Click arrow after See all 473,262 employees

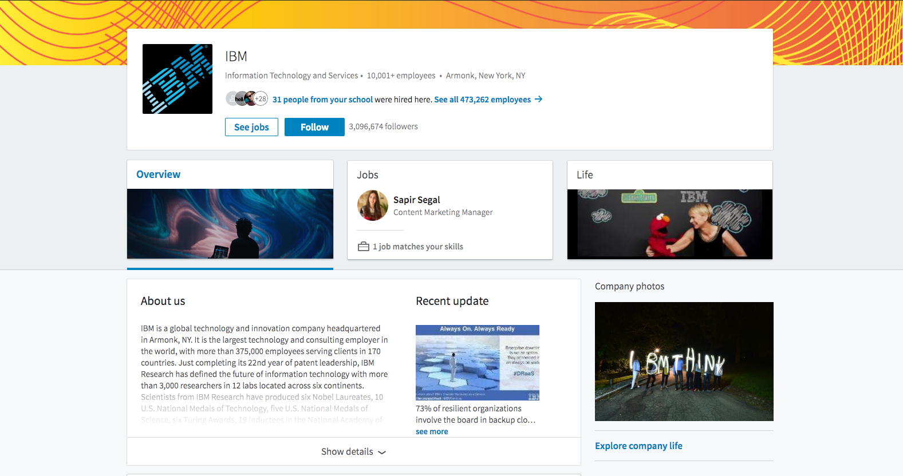click(538, 100)
